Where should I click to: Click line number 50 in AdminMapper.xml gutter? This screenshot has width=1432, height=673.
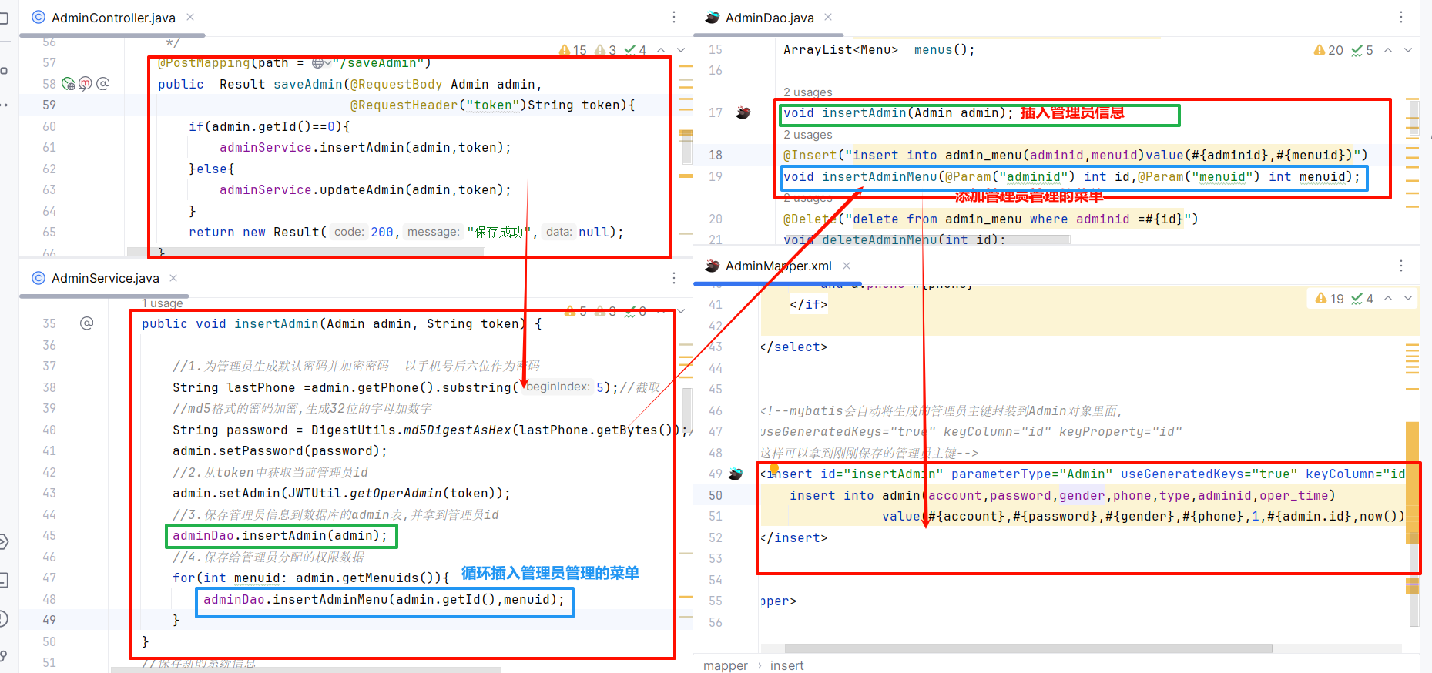tap(716, 495)
